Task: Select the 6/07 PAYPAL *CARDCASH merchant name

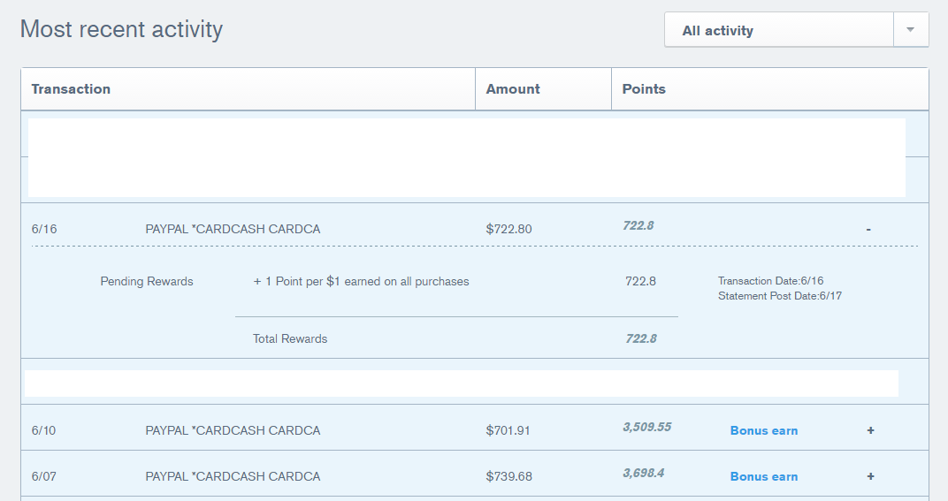Action: (233, 477)
